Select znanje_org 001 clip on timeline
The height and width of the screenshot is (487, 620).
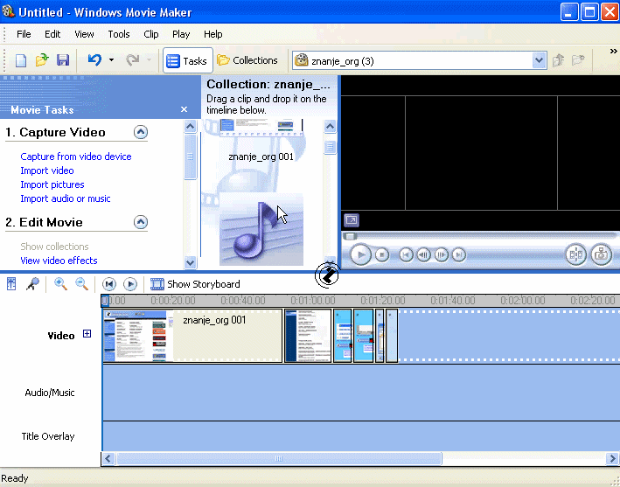[x=192, y=336]
